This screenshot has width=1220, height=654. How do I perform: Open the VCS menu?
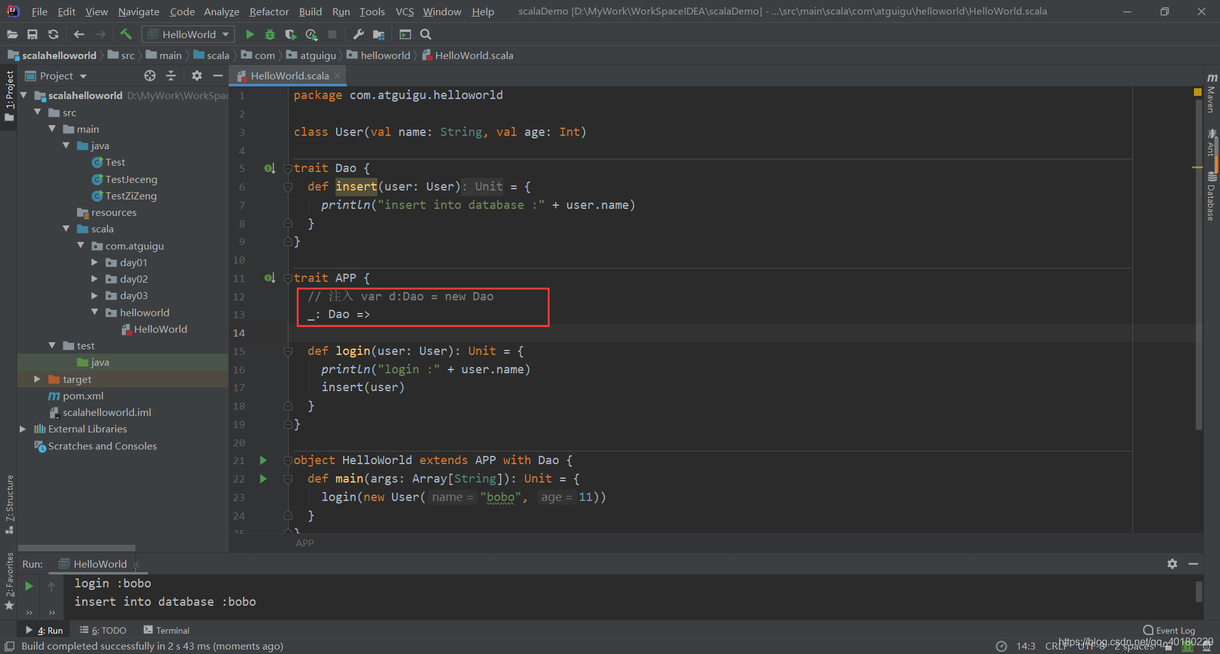click(x=404, y=11)
